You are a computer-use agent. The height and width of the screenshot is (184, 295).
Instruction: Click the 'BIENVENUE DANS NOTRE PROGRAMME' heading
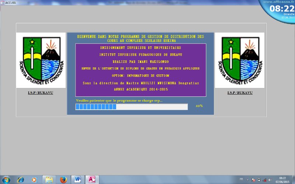140,39
